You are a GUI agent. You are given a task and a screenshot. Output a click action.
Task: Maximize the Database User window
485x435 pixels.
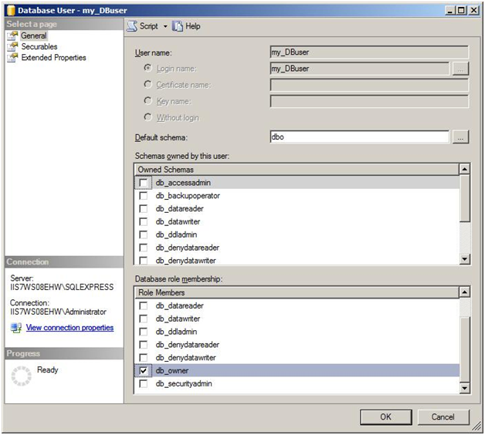click(461, 10)
